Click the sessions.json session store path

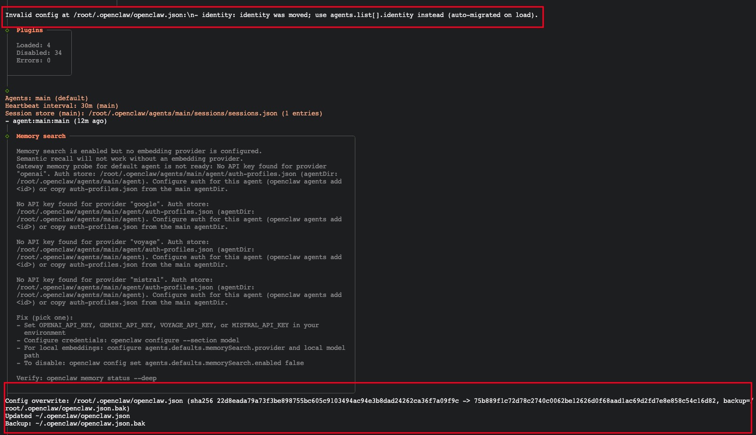click(182, 113)
